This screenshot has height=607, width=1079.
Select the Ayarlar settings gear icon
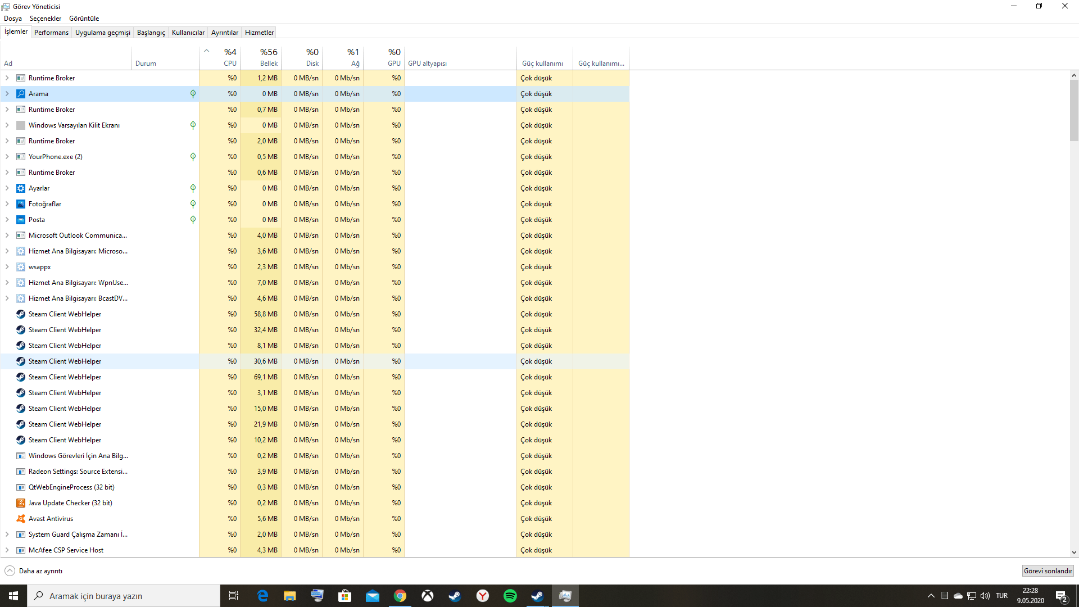click(21, 188)
